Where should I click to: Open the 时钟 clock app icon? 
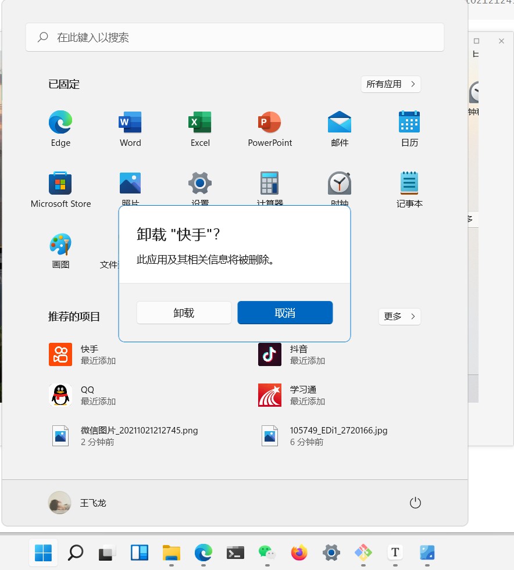pyautogui.click(x=340, y=183)
